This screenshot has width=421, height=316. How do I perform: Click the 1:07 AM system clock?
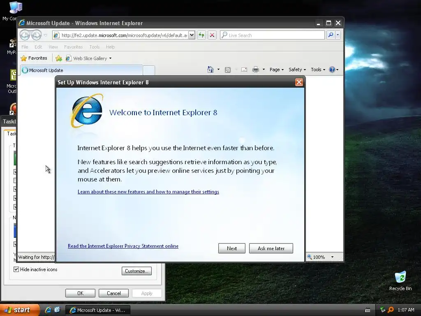pyautogui.click(x=406, y=310)
